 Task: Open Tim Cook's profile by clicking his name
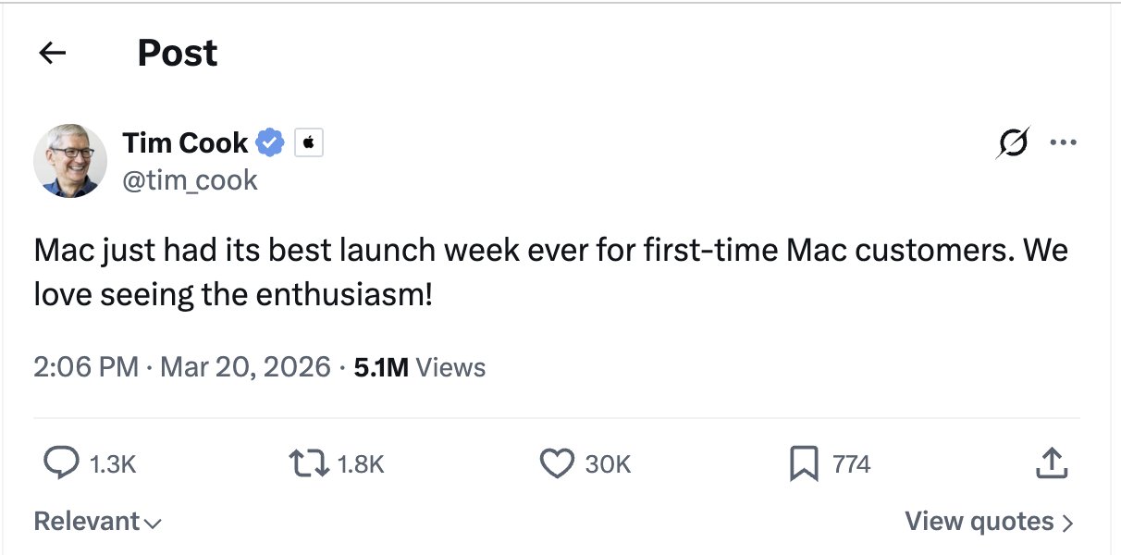click(185, 142)
